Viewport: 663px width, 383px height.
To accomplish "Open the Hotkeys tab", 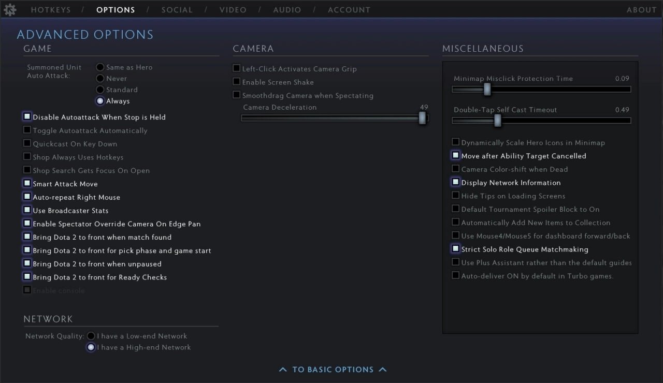I will (51, 10).
